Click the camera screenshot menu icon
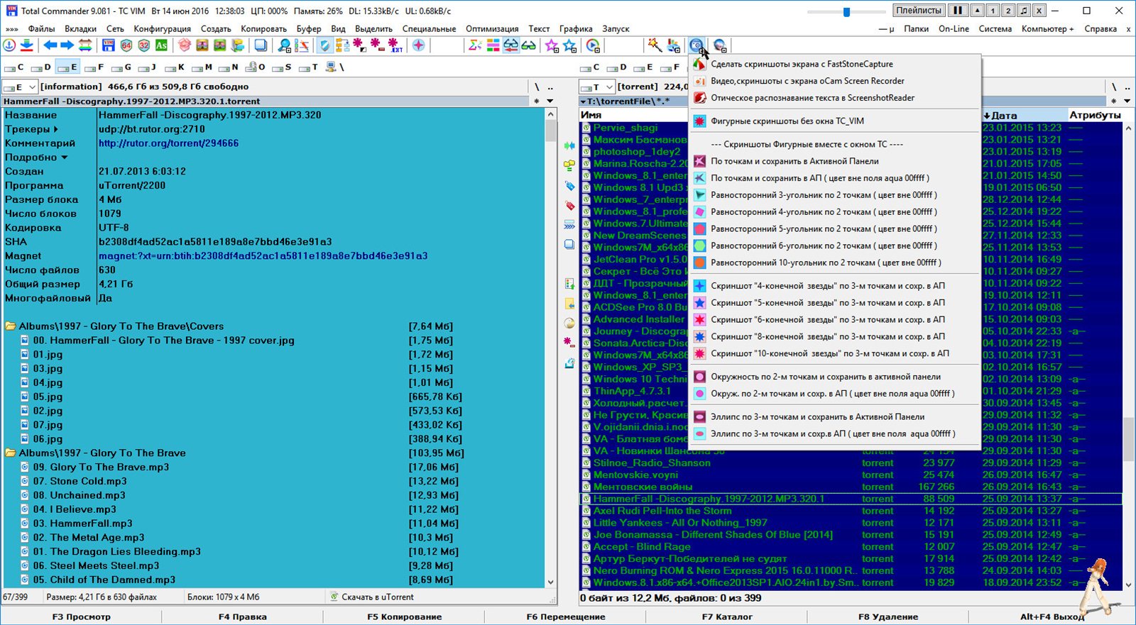This screenshot has width=1136, height=625. pyautogui.click(x=697, y=45)
